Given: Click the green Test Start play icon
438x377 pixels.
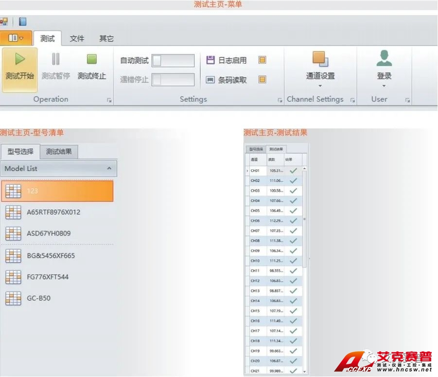Looking at the screenshot, I should 19,59.
